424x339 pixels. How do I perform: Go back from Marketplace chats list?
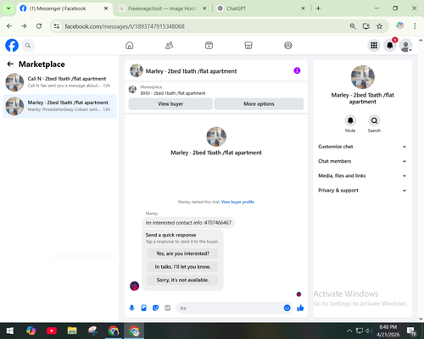point(10,64)
